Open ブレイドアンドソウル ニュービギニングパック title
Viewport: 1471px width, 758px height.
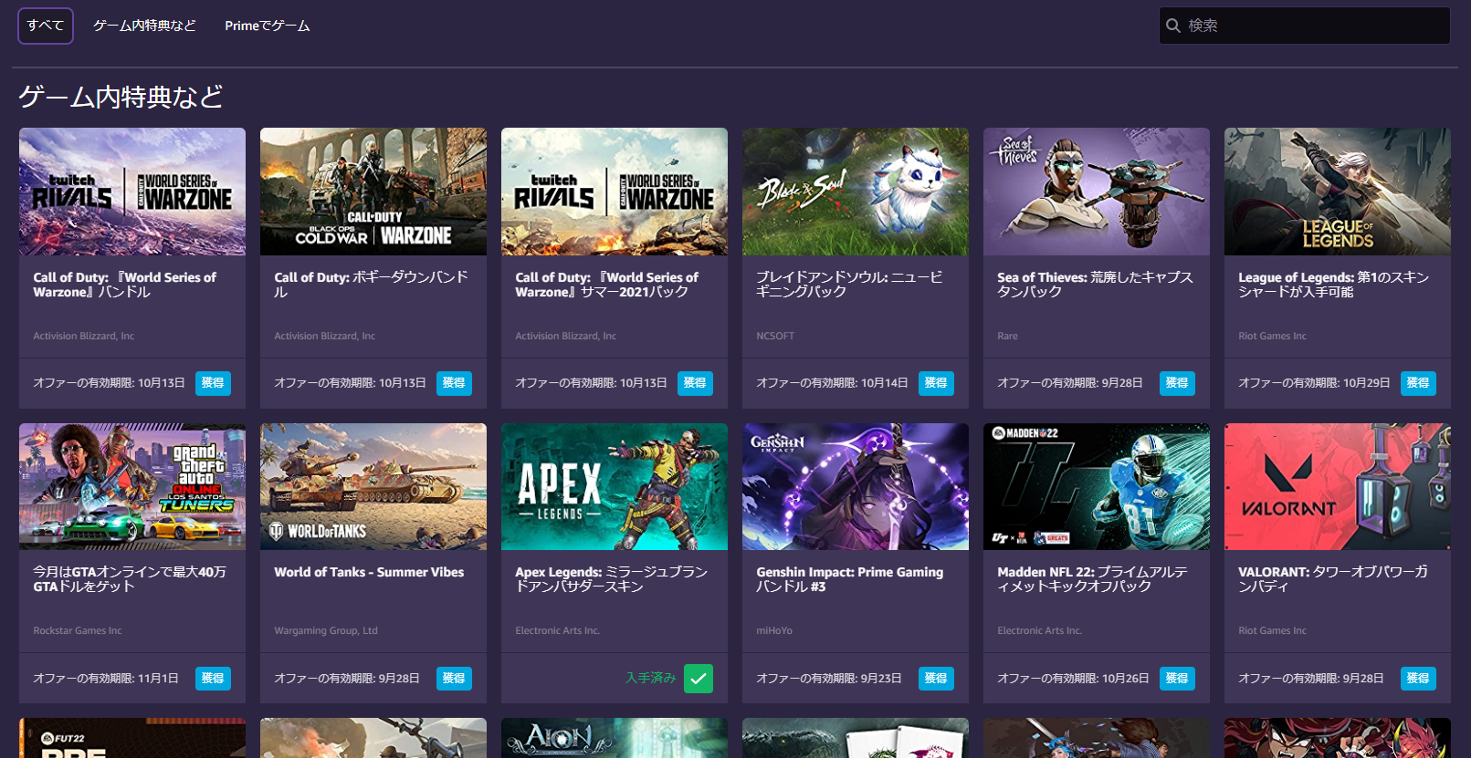click(x=849, y=285)
